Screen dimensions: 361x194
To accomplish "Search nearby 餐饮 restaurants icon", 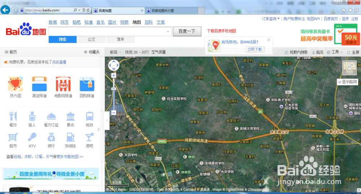I will pyautogui.click(x=13, y=116).
